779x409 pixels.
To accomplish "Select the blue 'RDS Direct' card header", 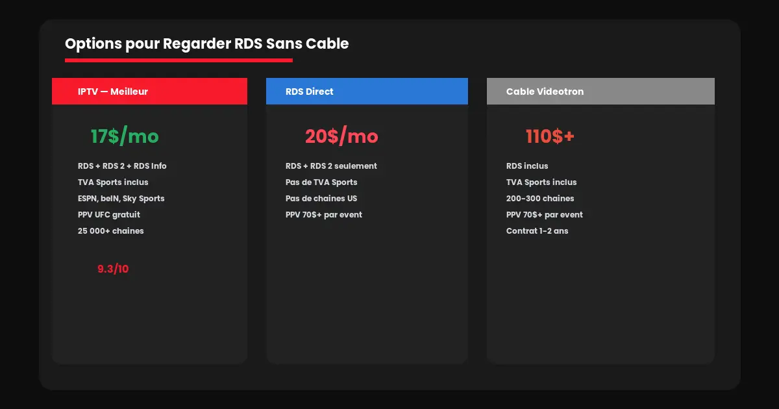I will pos(367,92).
